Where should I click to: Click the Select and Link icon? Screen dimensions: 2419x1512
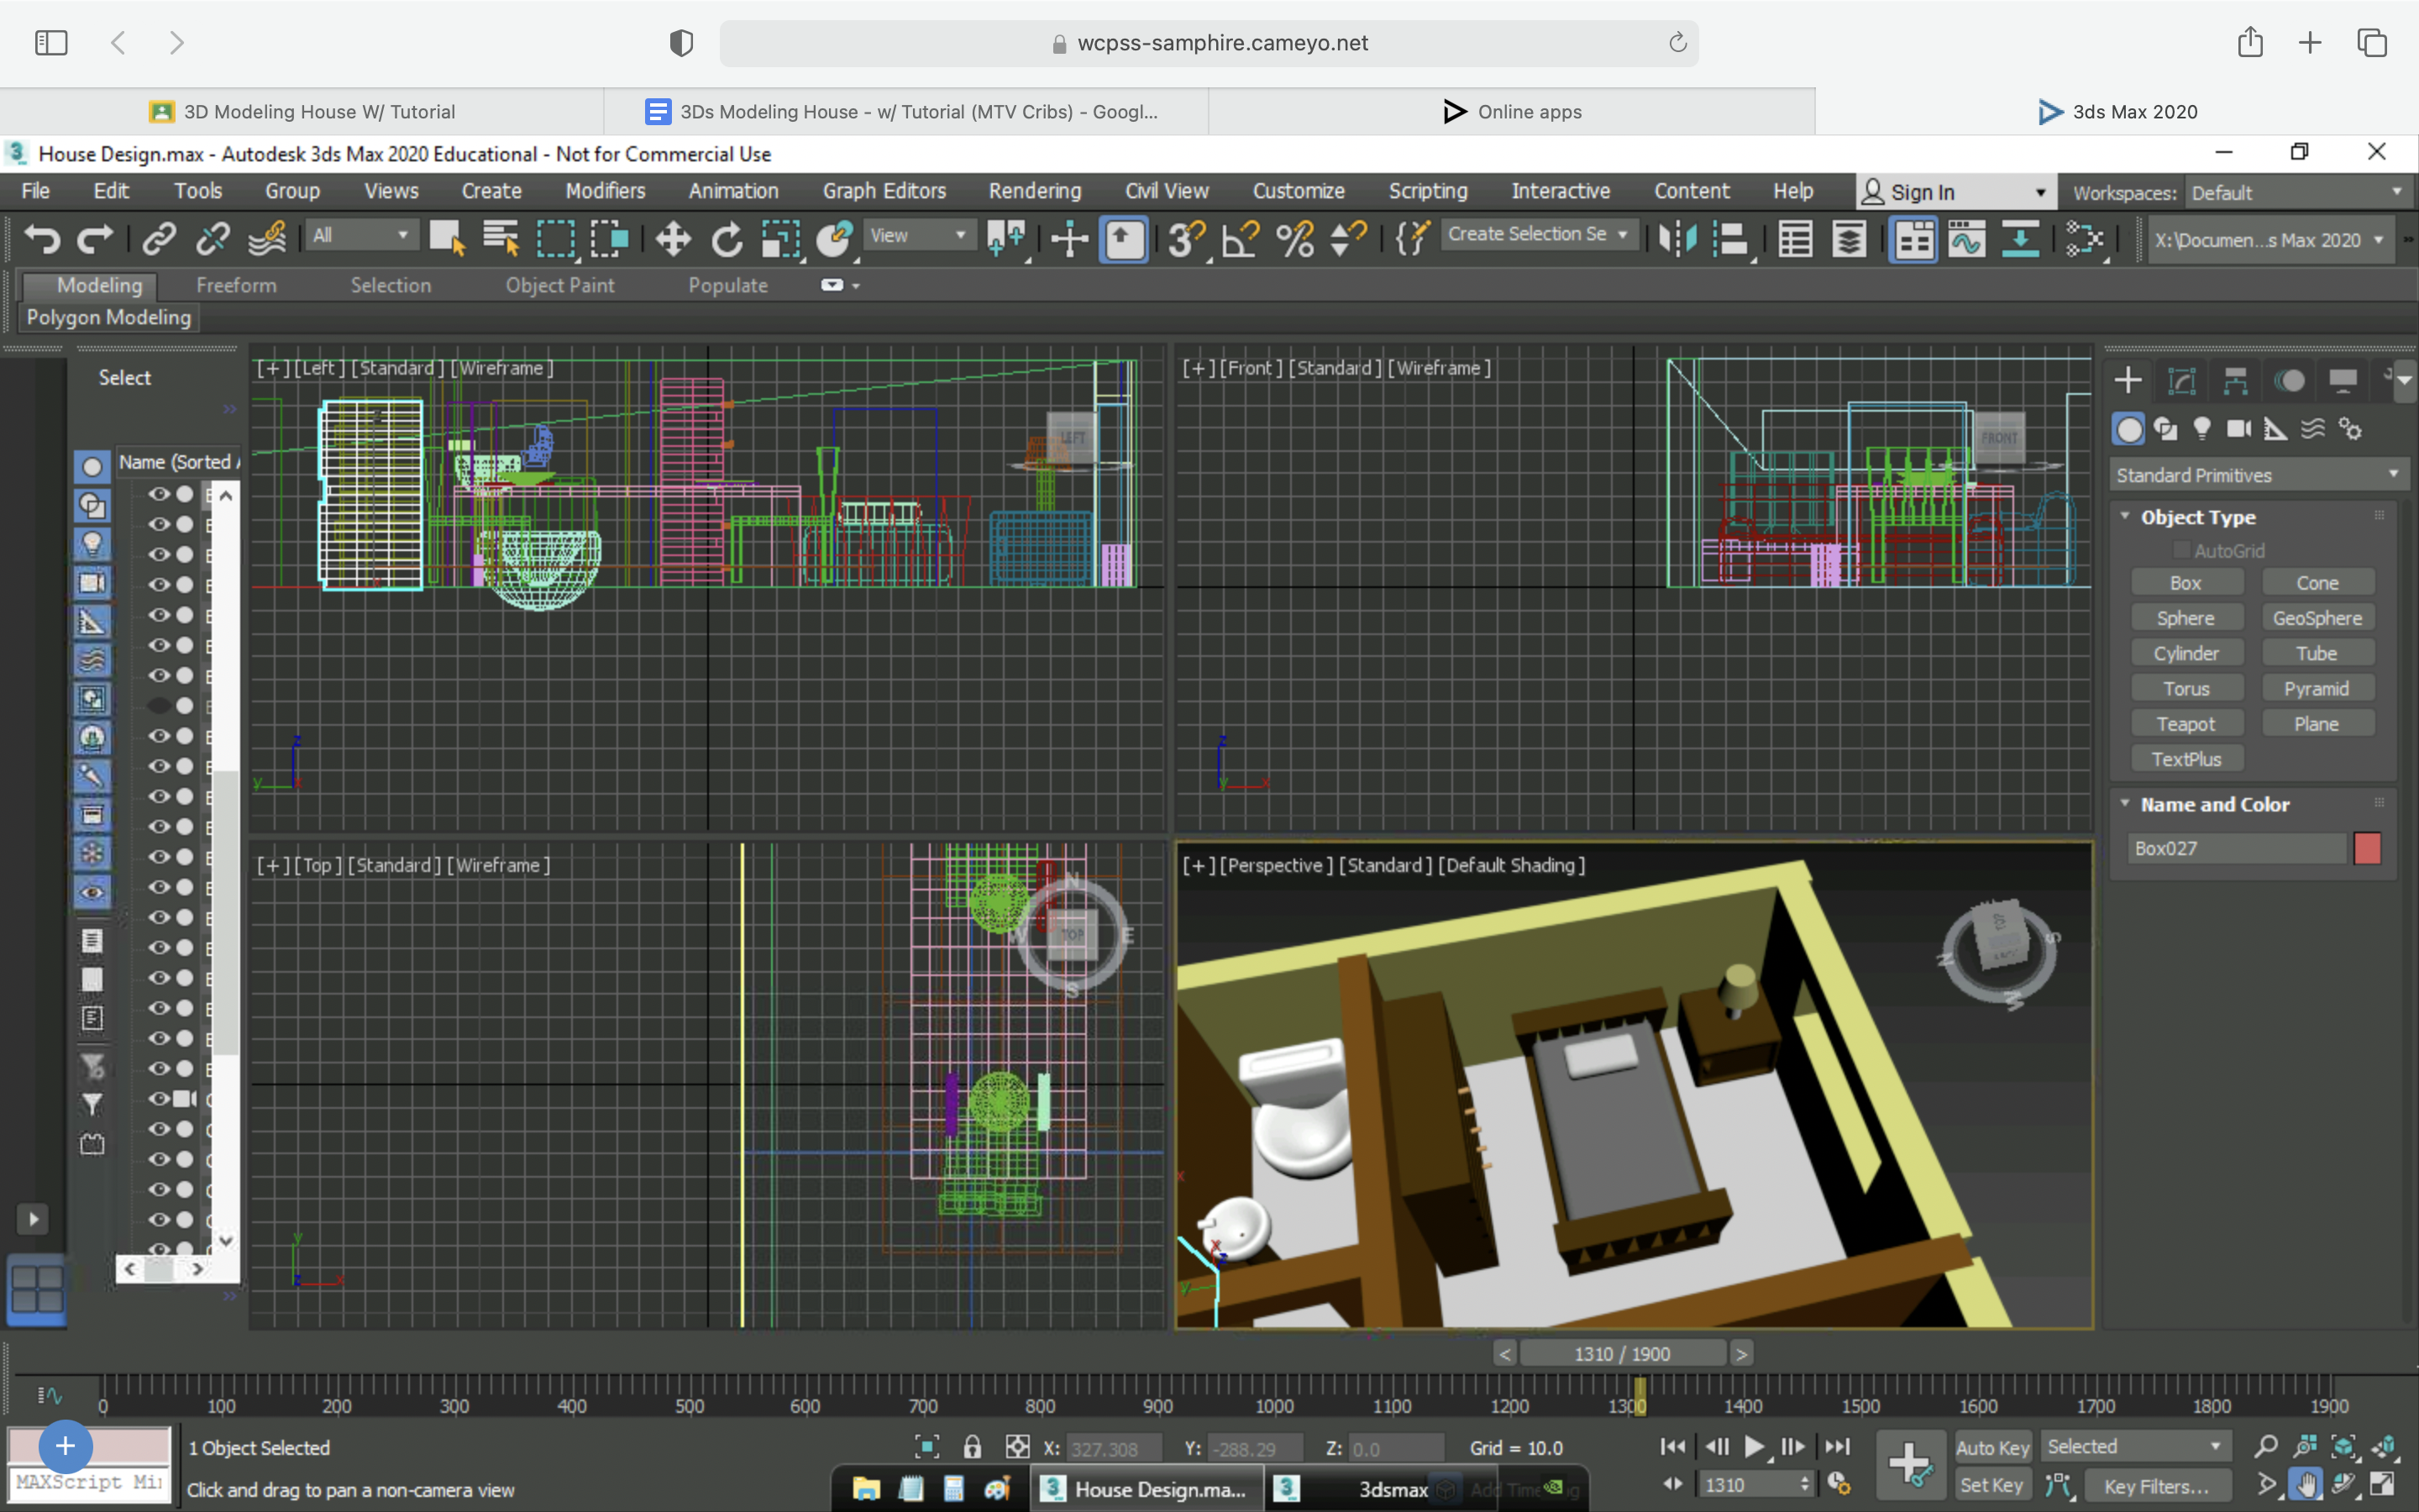(158, 239)
